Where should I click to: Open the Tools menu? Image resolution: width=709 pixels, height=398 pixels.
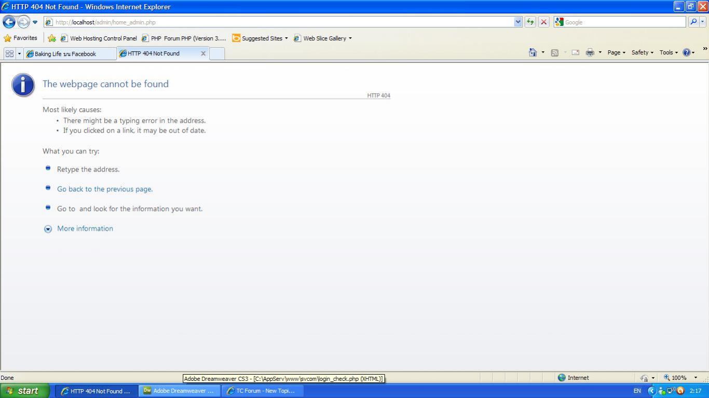coord(669,52)
